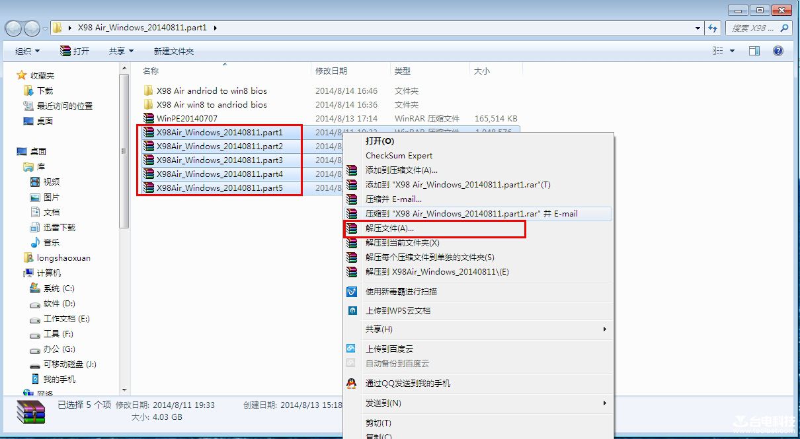The image size is (800, 439).
Task: Expand the address bar history dropdown
Action: pos(698,28)
